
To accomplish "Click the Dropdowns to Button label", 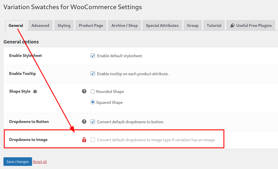I will click(29, 122).
